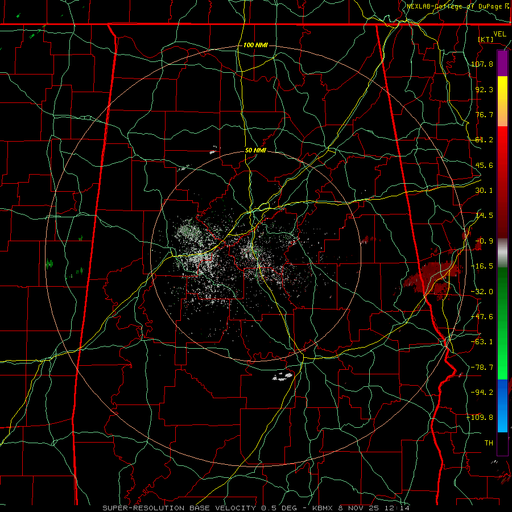Click the 50 NMI range ring label

[x=255, y=151]
